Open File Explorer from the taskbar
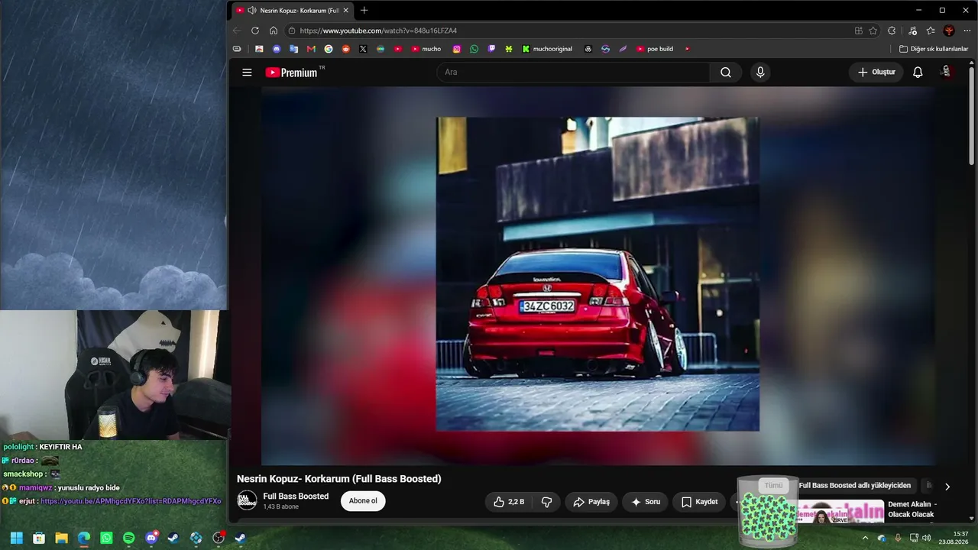Screen dimensions: 978x550 (61, 538)
